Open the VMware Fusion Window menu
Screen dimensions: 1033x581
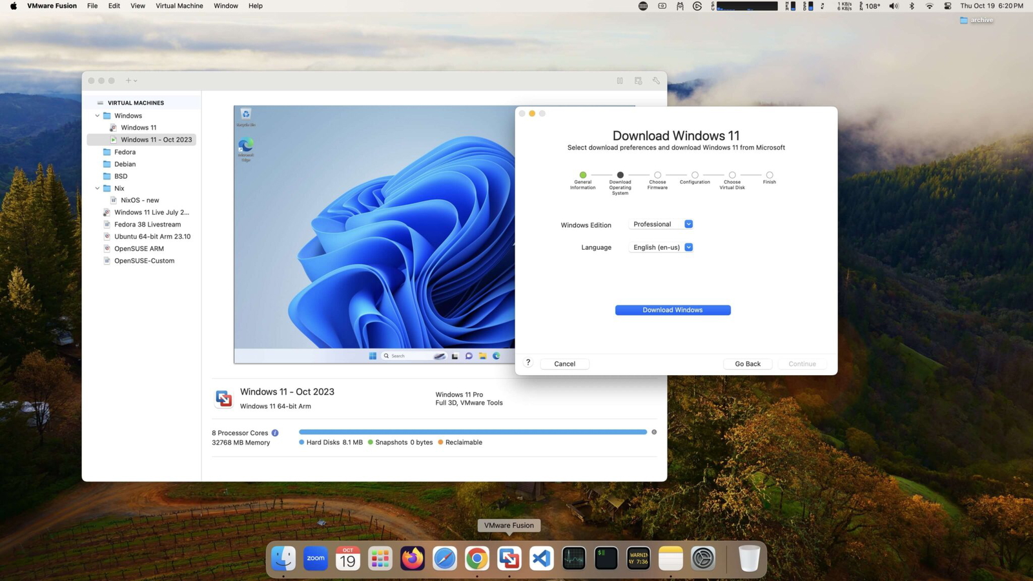[x=225, y=6]
